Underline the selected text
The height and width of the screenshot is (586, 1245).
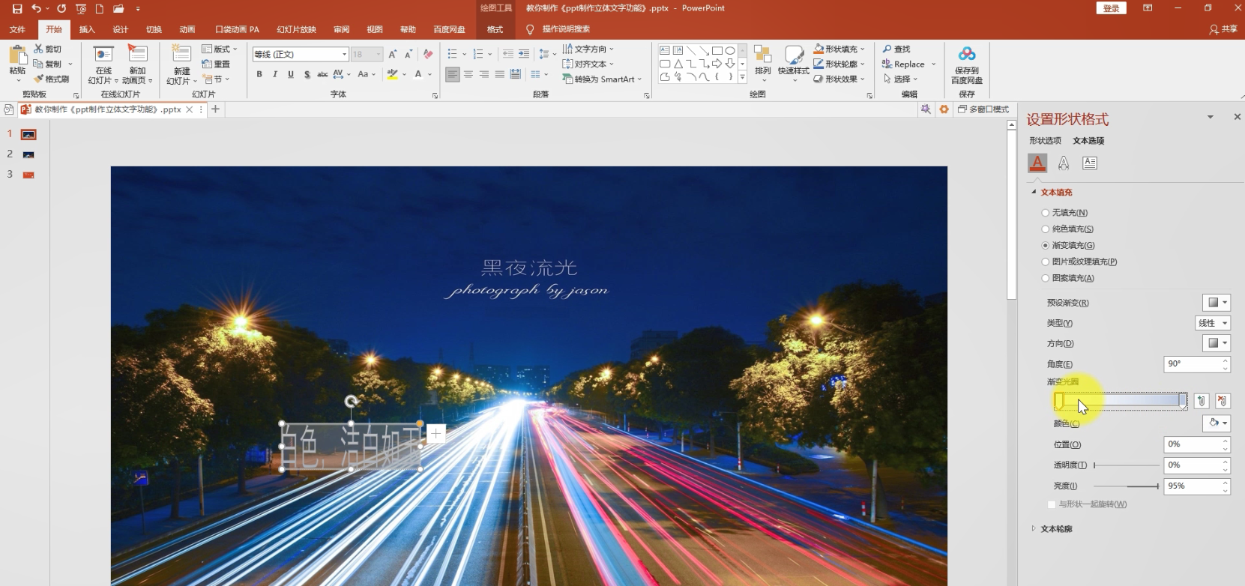click(291, 74)
